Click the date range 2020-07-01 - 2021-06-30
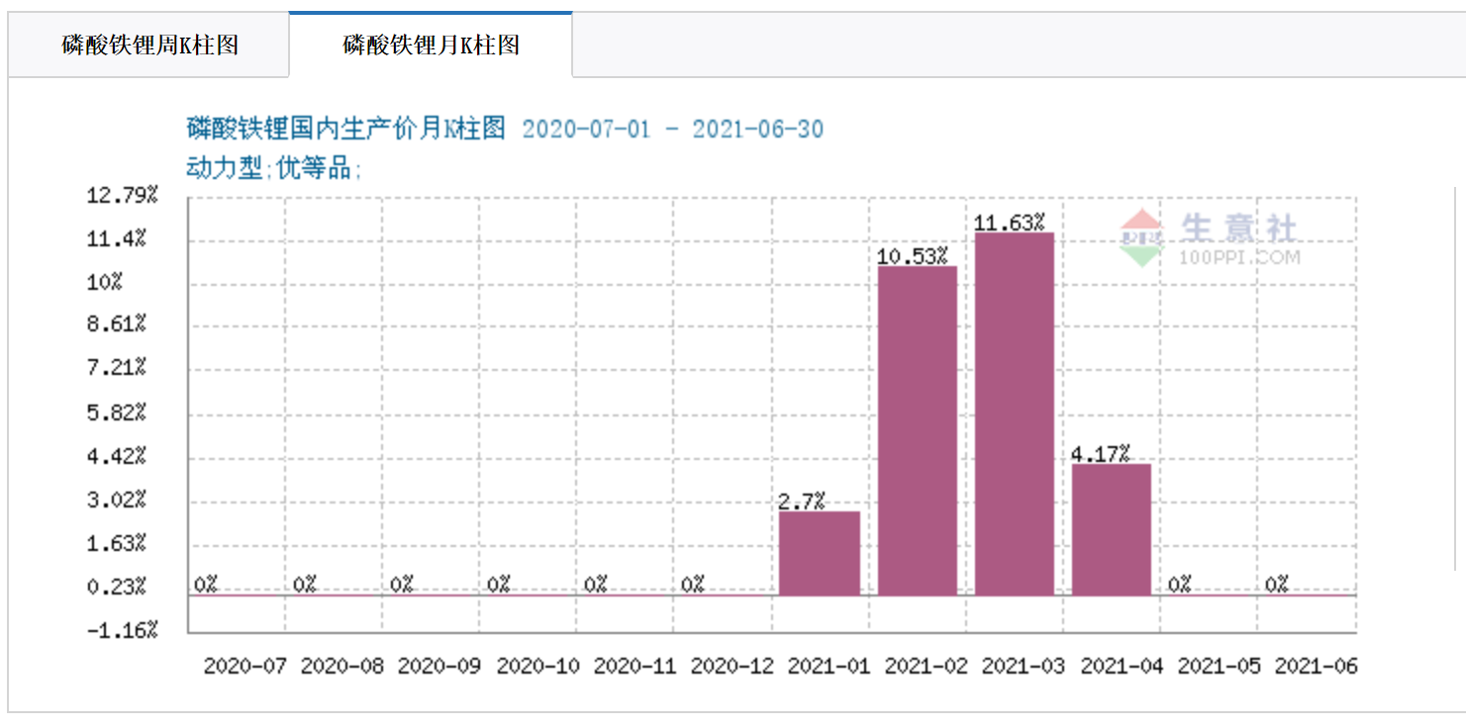The height and width of the screenshot is (728, 1466). point(673,130)
